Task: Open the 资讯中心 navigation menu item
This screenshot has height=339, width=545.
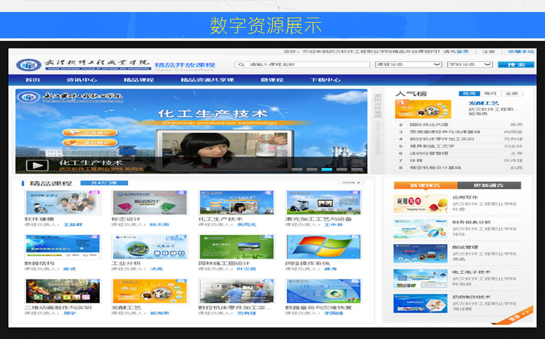Action: (82, 80)
